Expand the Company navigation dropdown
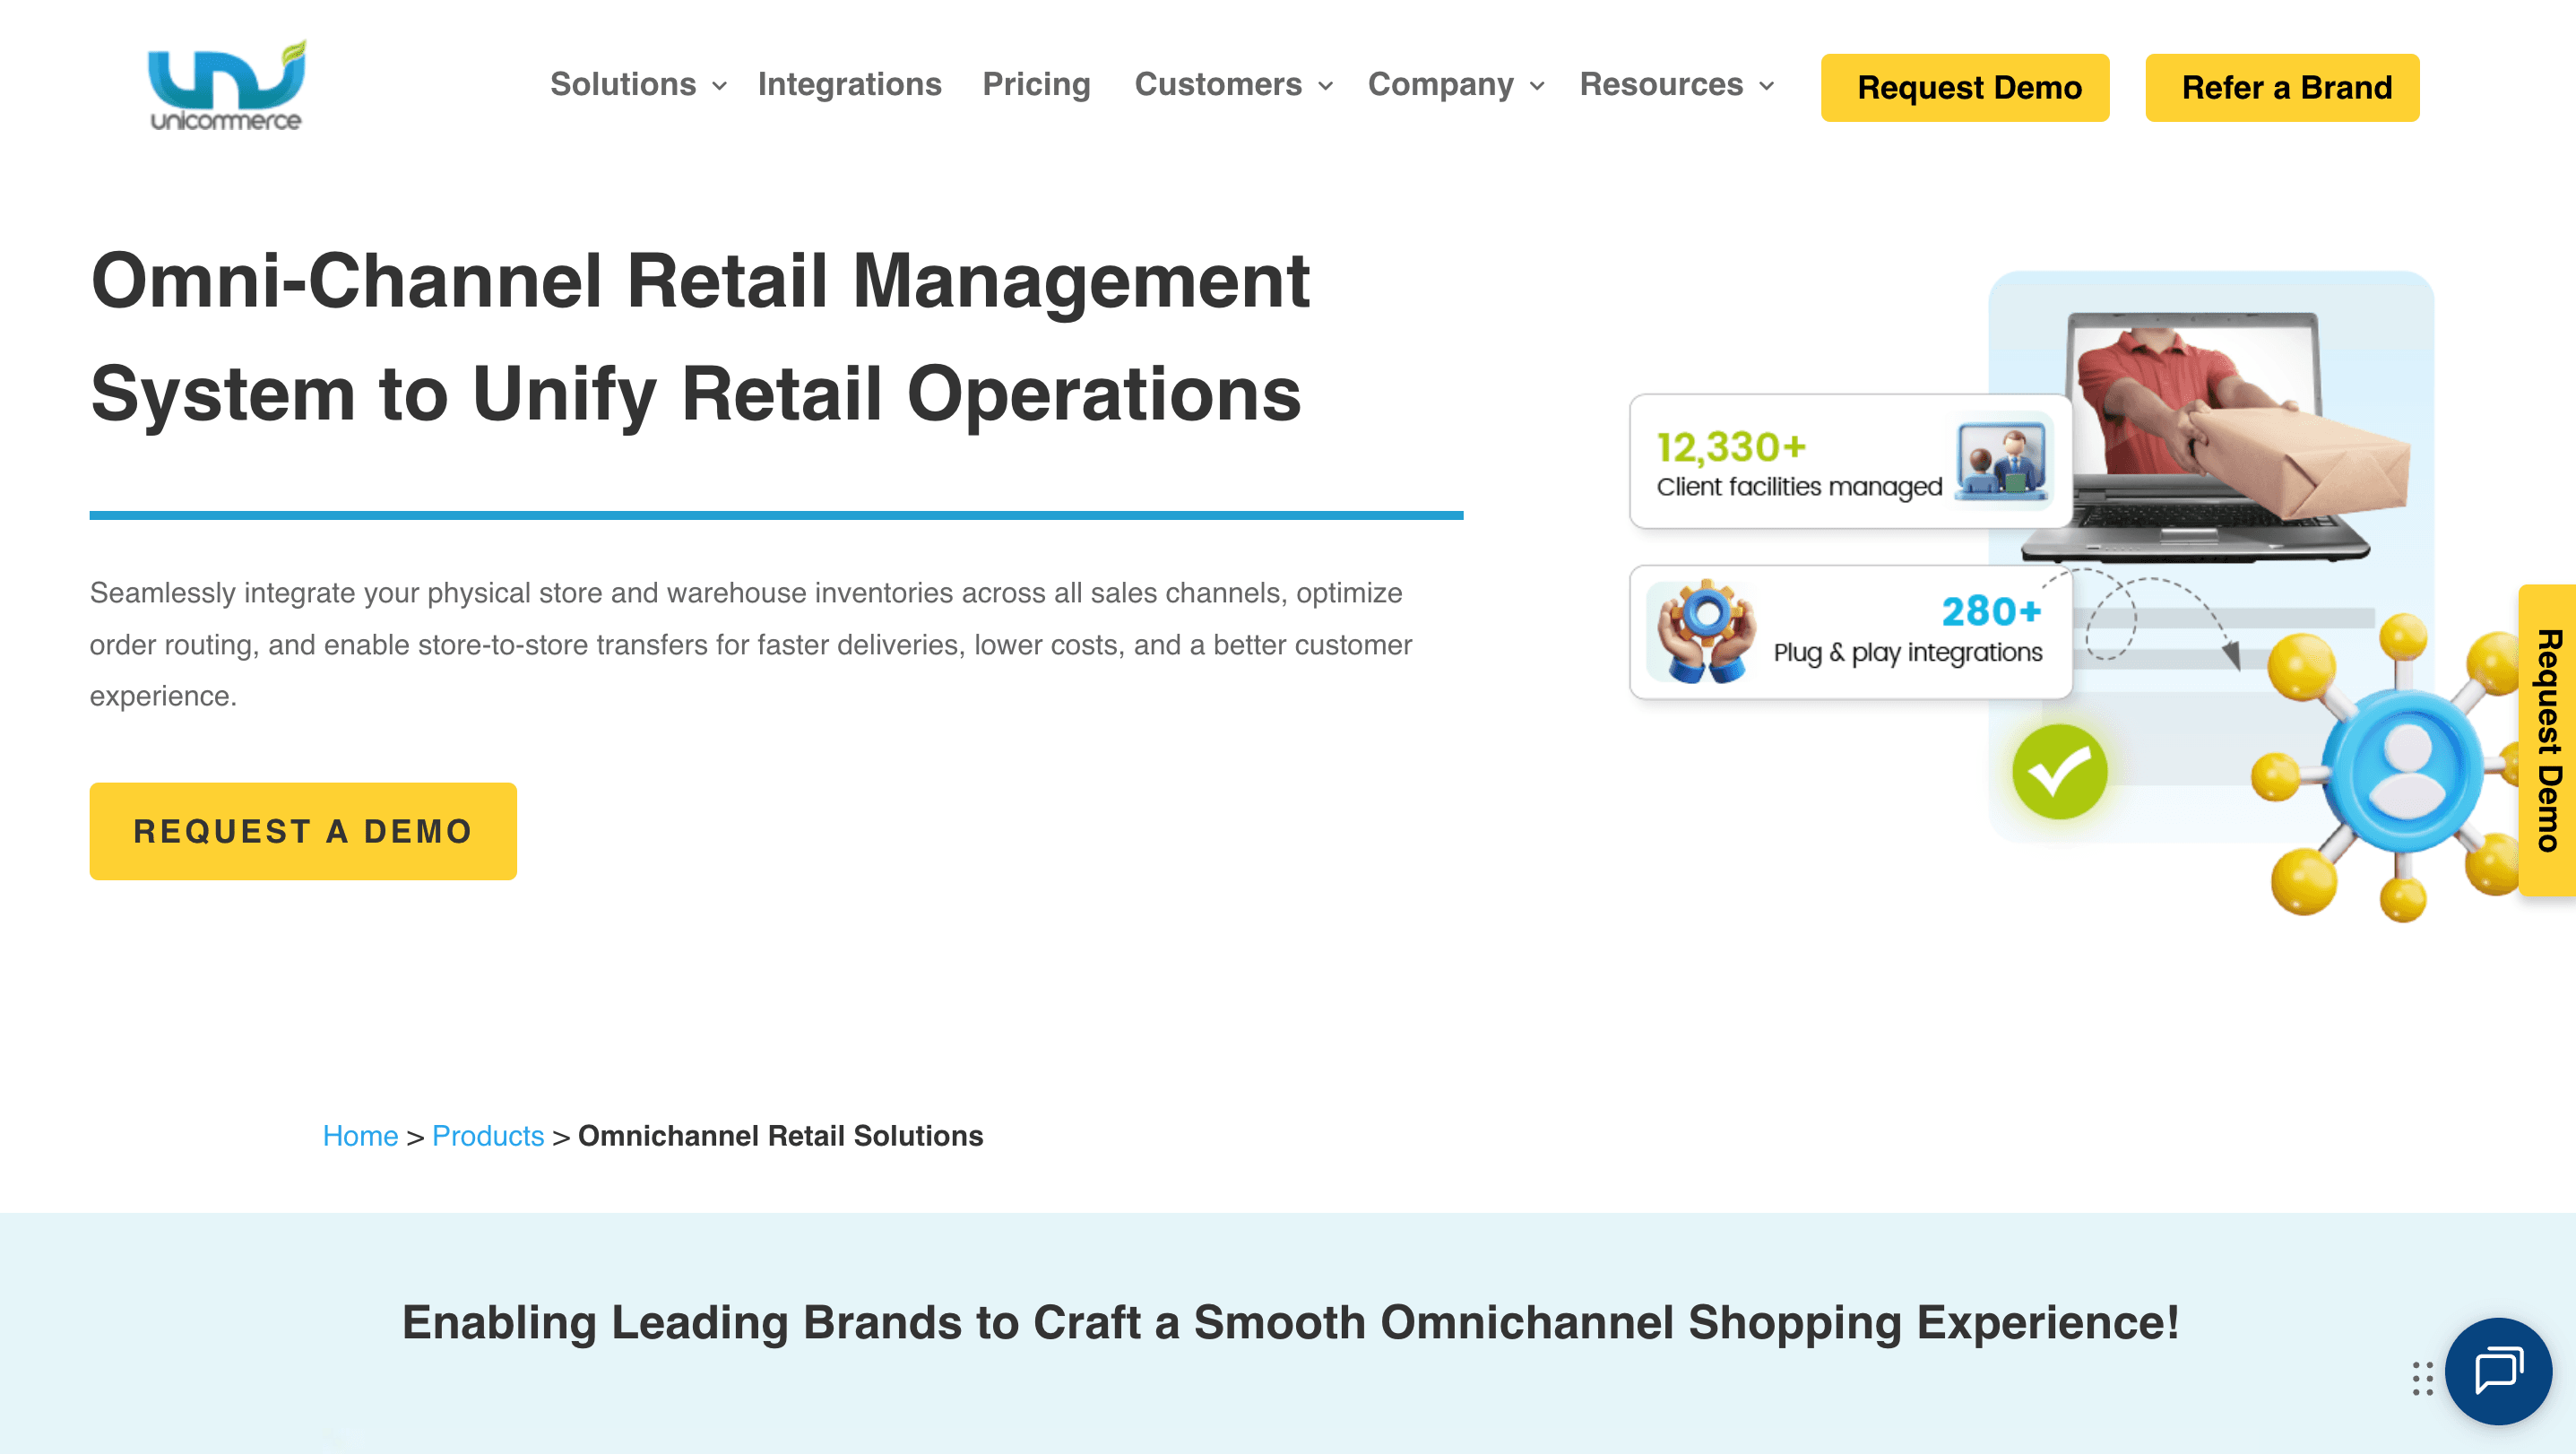This screenshot has width=2576, height=1454. [1441, 85]
